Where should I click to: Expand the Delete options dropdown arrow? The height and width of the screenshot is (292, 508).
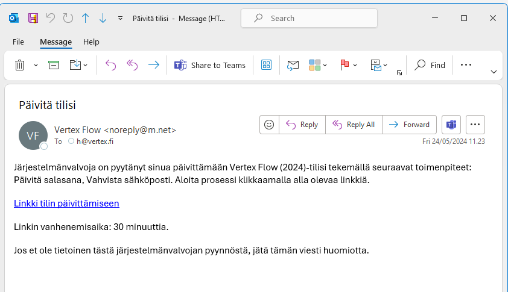coord(36,65)
